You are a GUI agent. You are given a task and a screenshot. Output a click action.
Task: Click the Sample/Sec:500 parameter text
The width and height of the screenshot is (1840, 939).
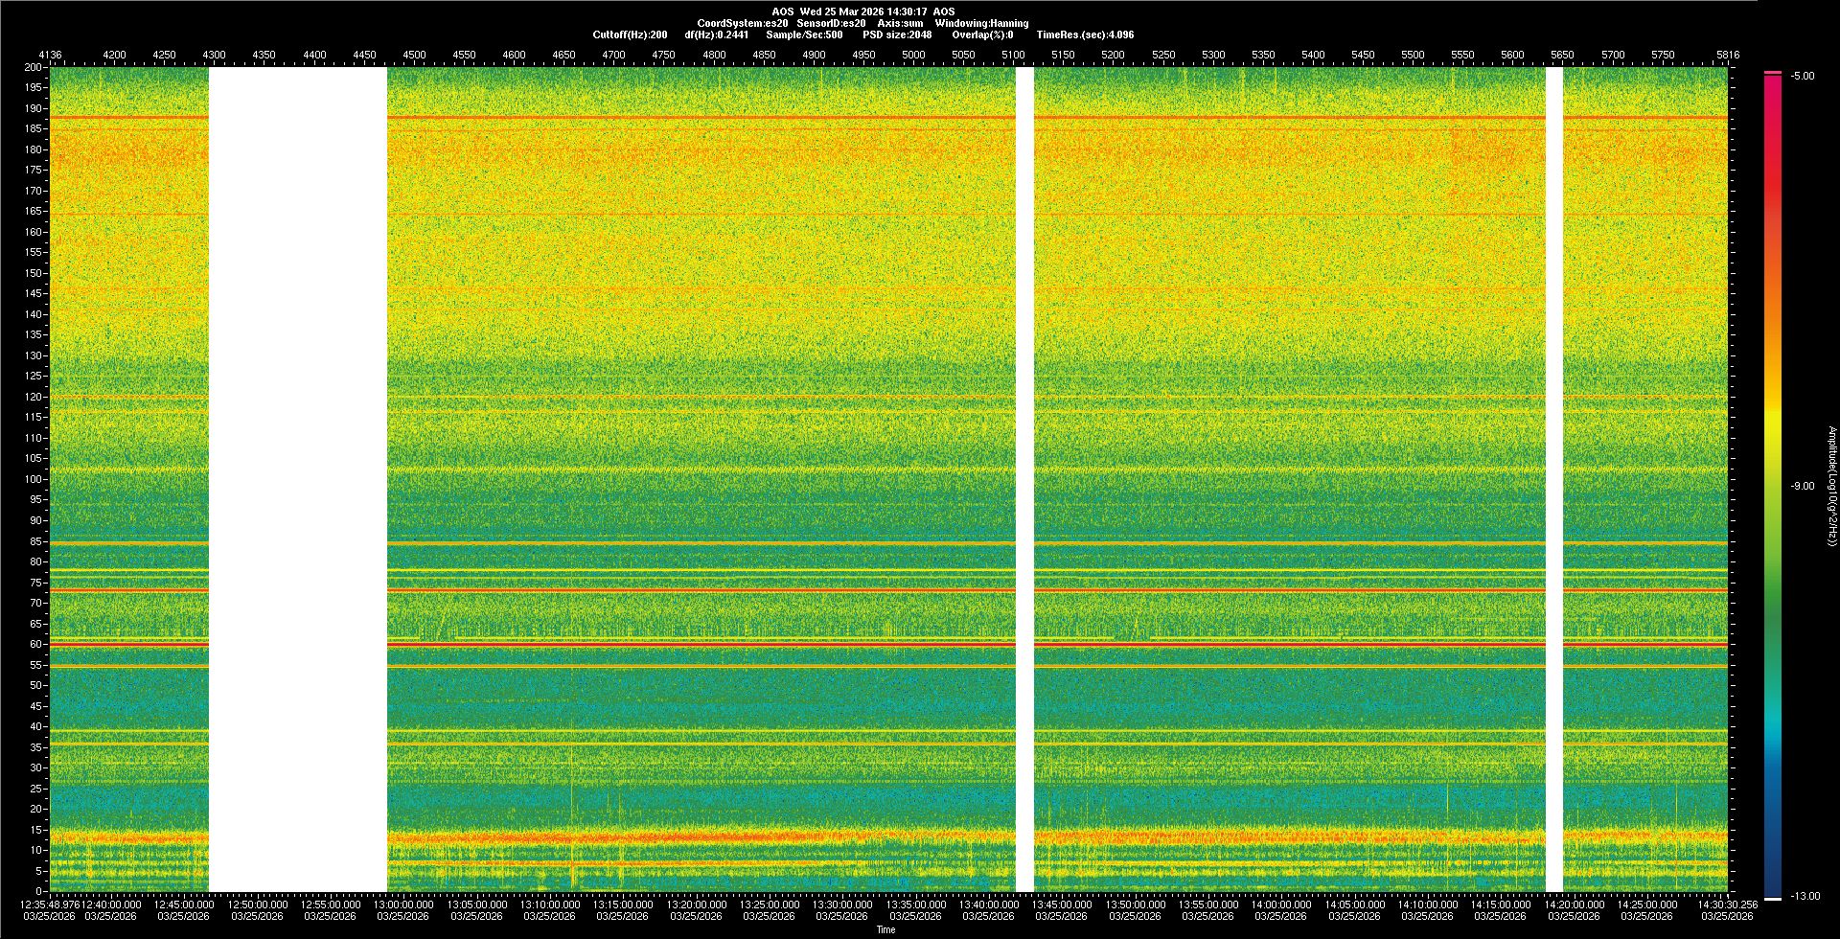[x=804, y=34]
